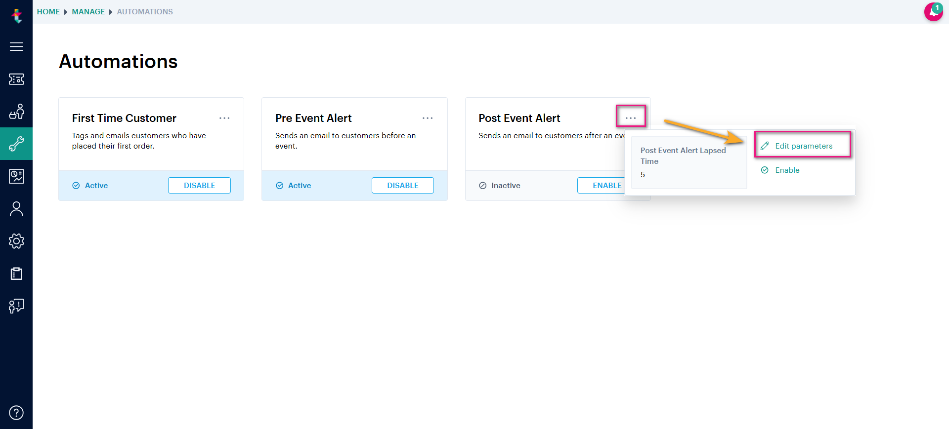Enable the Post Event Alert automation
The height and width of the screenshot is (429, 949).
click(602, 185)
